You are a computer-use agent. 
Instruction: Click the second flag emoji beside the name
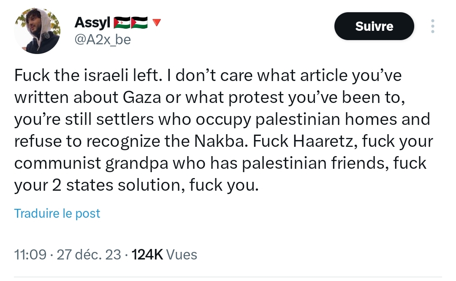[140, 23]
